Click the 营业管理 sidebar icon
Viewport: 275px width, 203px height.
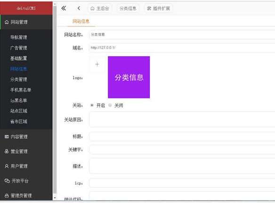coord(7,152)
